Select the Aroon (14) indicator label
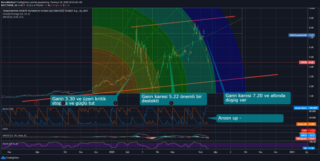 (x=8, y=109)
